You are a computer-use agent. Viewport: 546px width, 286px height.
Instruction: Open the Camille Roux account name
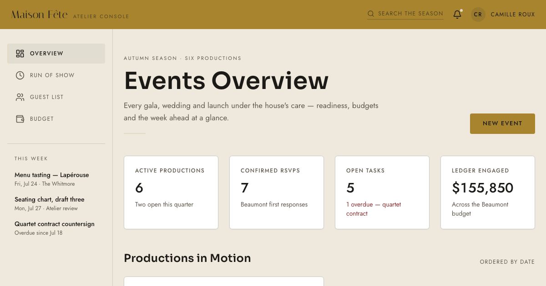point(513,15)
